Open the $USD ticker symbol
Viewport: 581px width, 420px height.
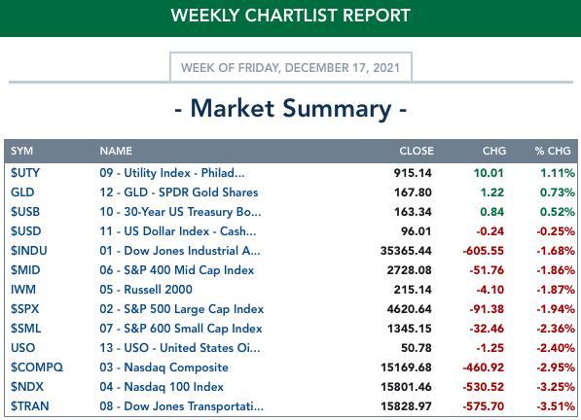pos(25,231)
